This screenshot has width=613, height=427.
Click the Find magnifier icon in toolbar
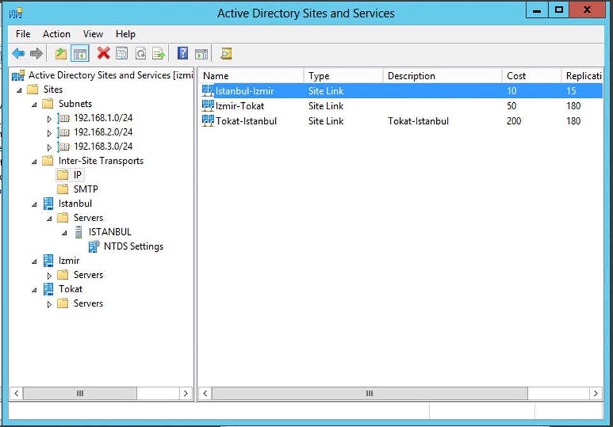pyautogui.click(x=226, y=53)
